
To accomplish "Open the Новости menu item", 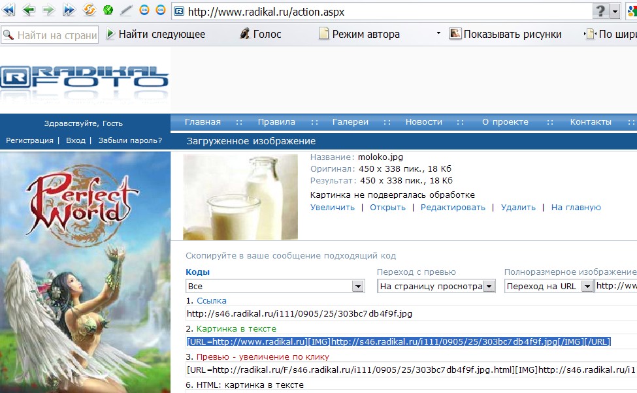I will coord(424,122).
